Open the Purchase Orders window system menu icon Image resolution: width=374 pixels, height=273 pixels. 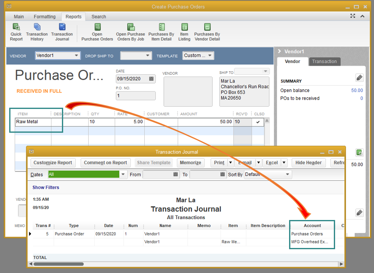(x=9, y=6)
